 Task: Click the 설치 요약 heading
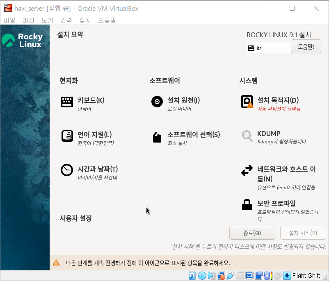click(x=70, y=34)
